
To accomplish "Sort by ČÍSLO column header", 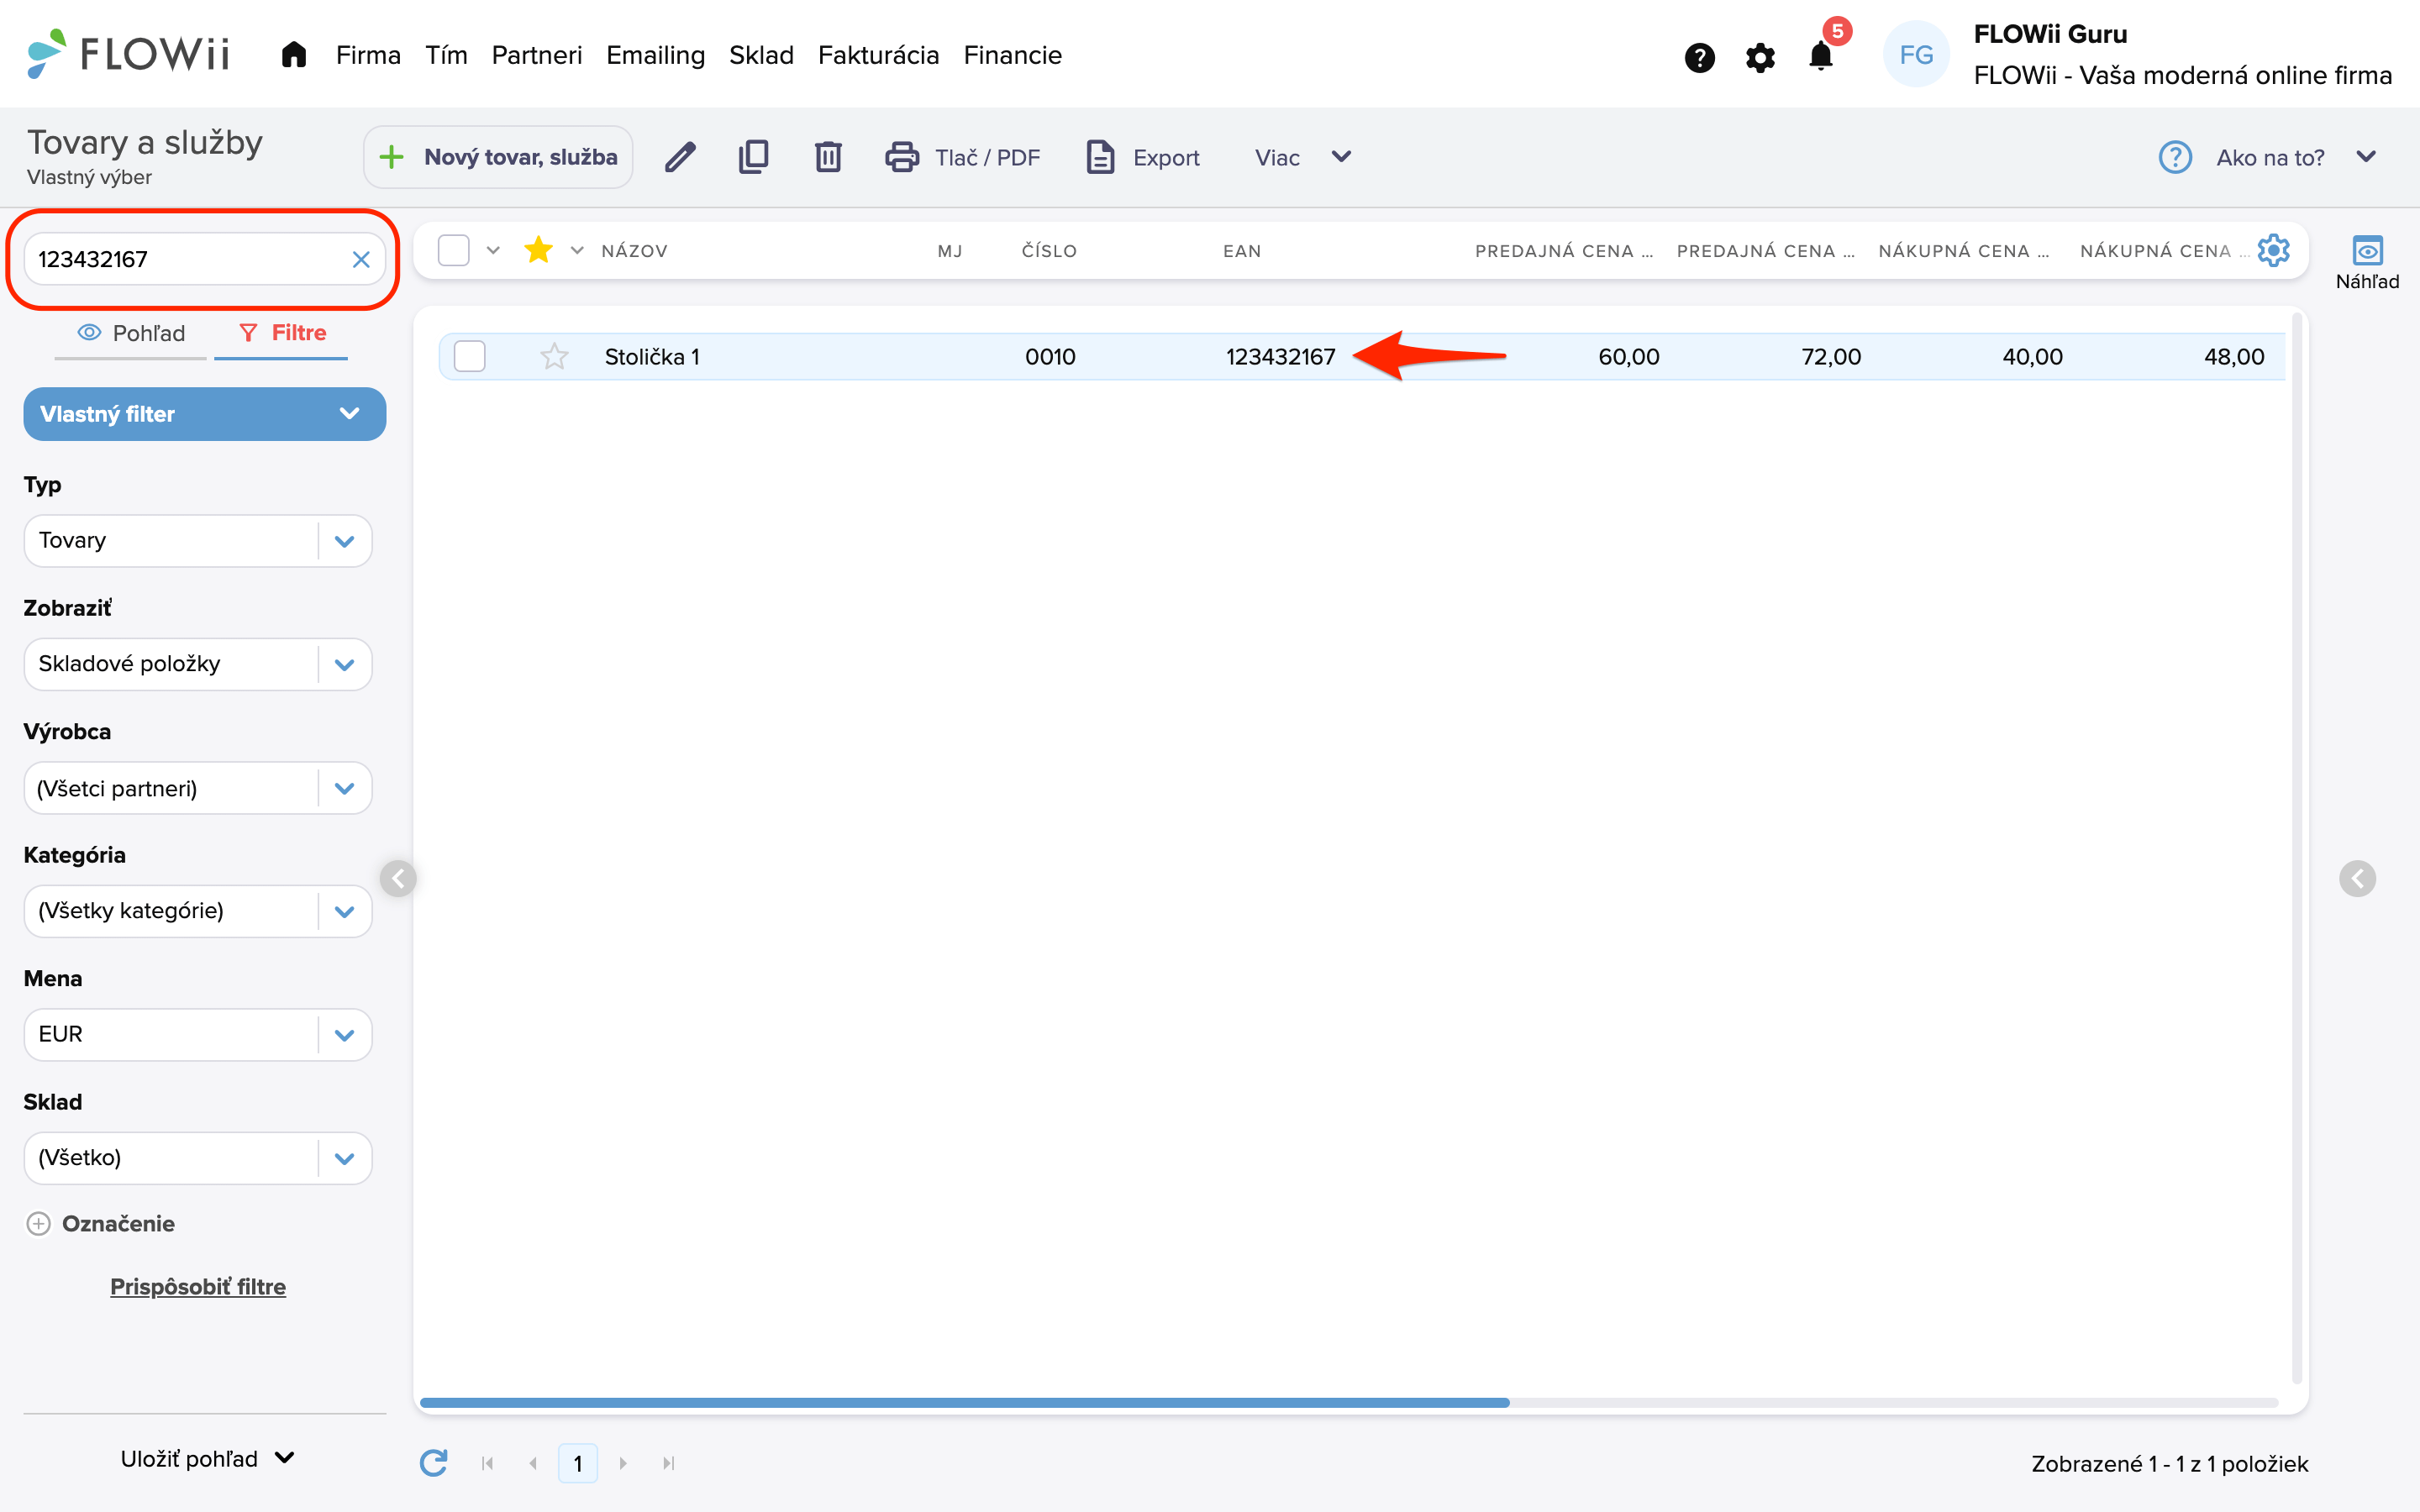I will click(x=1049, y=251).
